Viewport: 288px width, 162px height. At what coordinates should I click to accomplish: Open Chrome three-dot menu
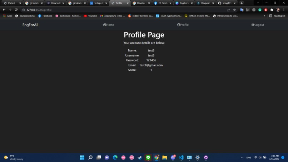(284, 10)
